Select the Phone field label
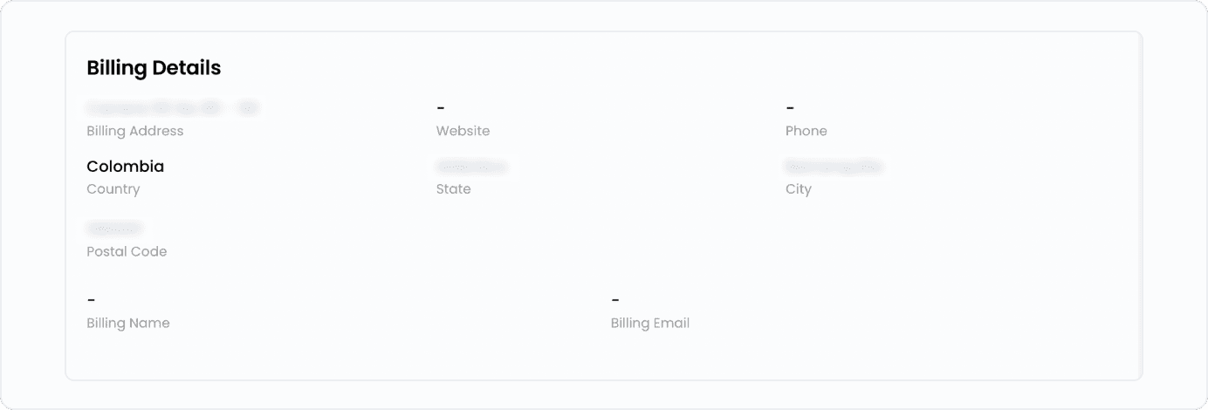The width and height of the screenshot is (1208, 410). coord(806,131)
